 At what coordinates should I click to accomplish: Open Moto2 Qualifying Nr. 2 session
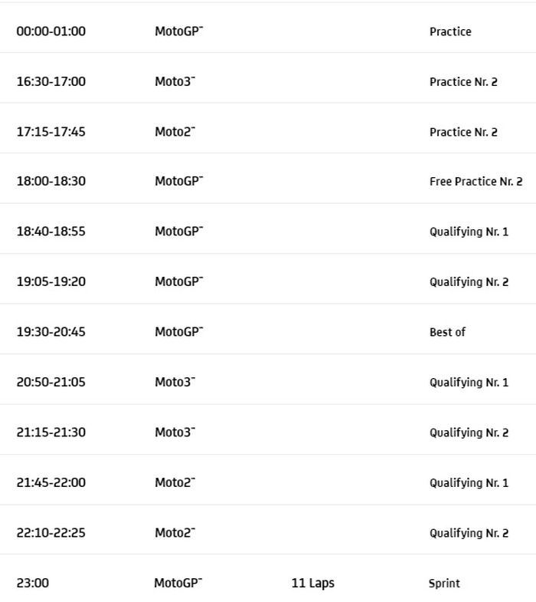469,533
